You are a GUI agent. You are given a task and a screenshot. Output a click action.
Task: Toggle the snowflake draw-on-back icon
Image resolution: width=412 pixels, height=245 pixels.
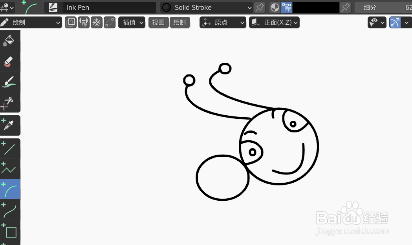(x=97, y=23)
